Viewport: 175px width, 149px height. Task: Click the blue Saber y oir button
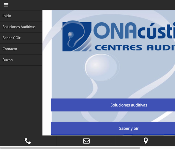(x=113, y=128)
